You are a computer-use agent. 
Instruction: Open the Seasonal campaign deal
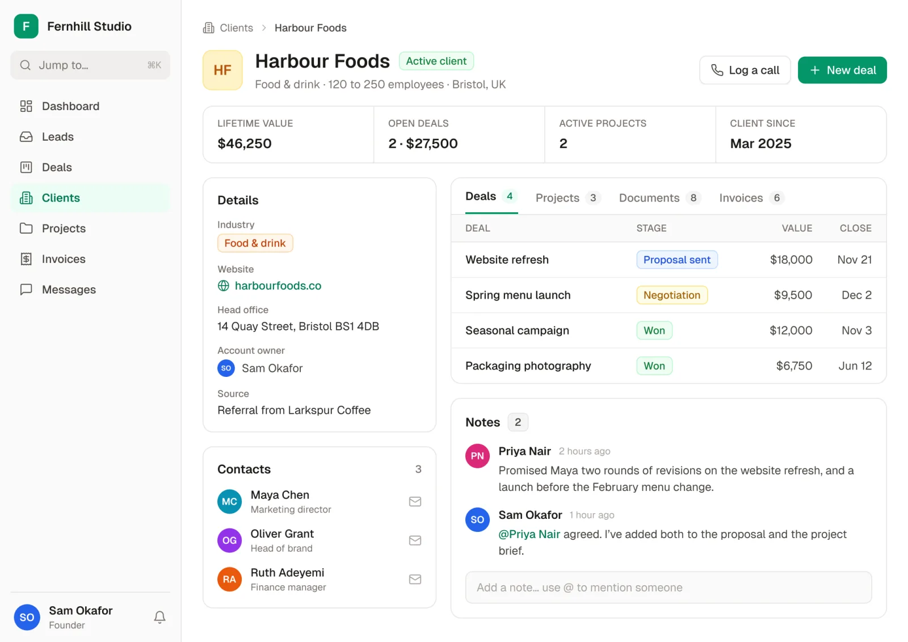pos(669,330)
